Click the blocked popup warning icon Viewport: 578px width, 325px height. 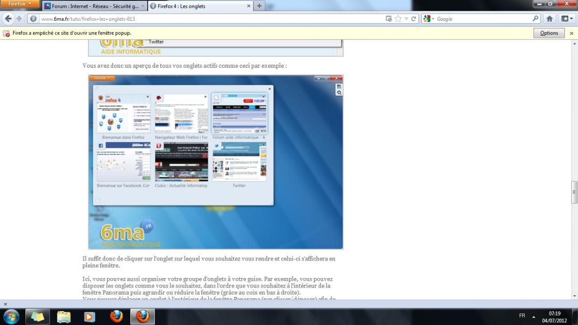[x=7, y=33]
